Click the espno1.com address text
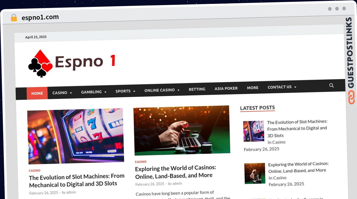Image resolution: width=357 pixels, height=199 pixels. point(40,17)
